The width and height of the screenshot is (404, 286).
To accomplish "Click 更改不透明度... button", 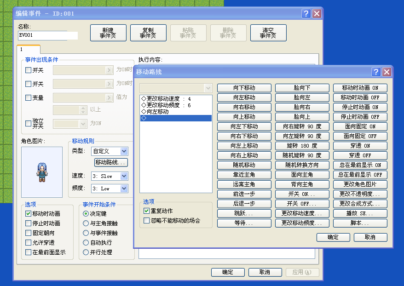I will point(360,194).
